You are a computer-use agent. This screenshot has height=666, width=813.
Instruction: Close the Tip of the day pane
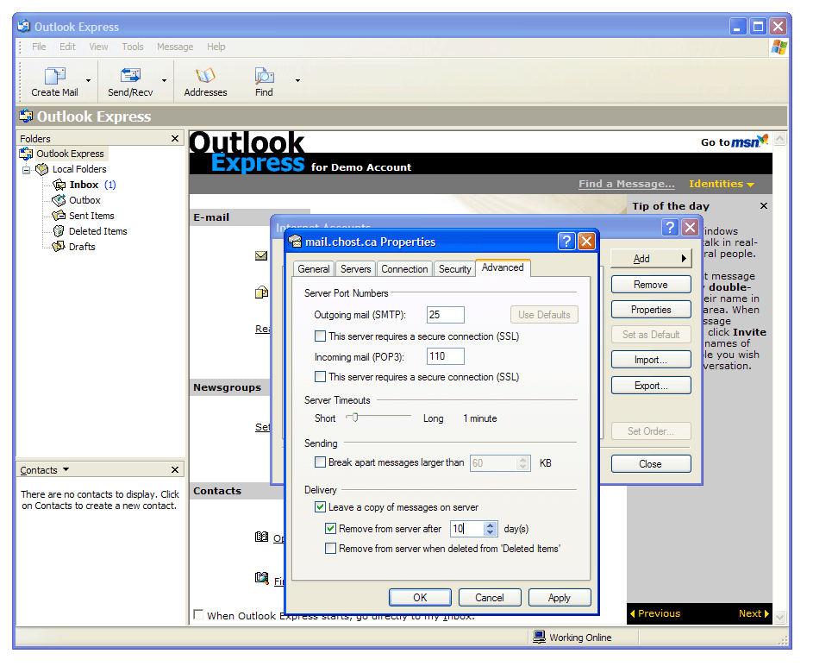[764, 206]
